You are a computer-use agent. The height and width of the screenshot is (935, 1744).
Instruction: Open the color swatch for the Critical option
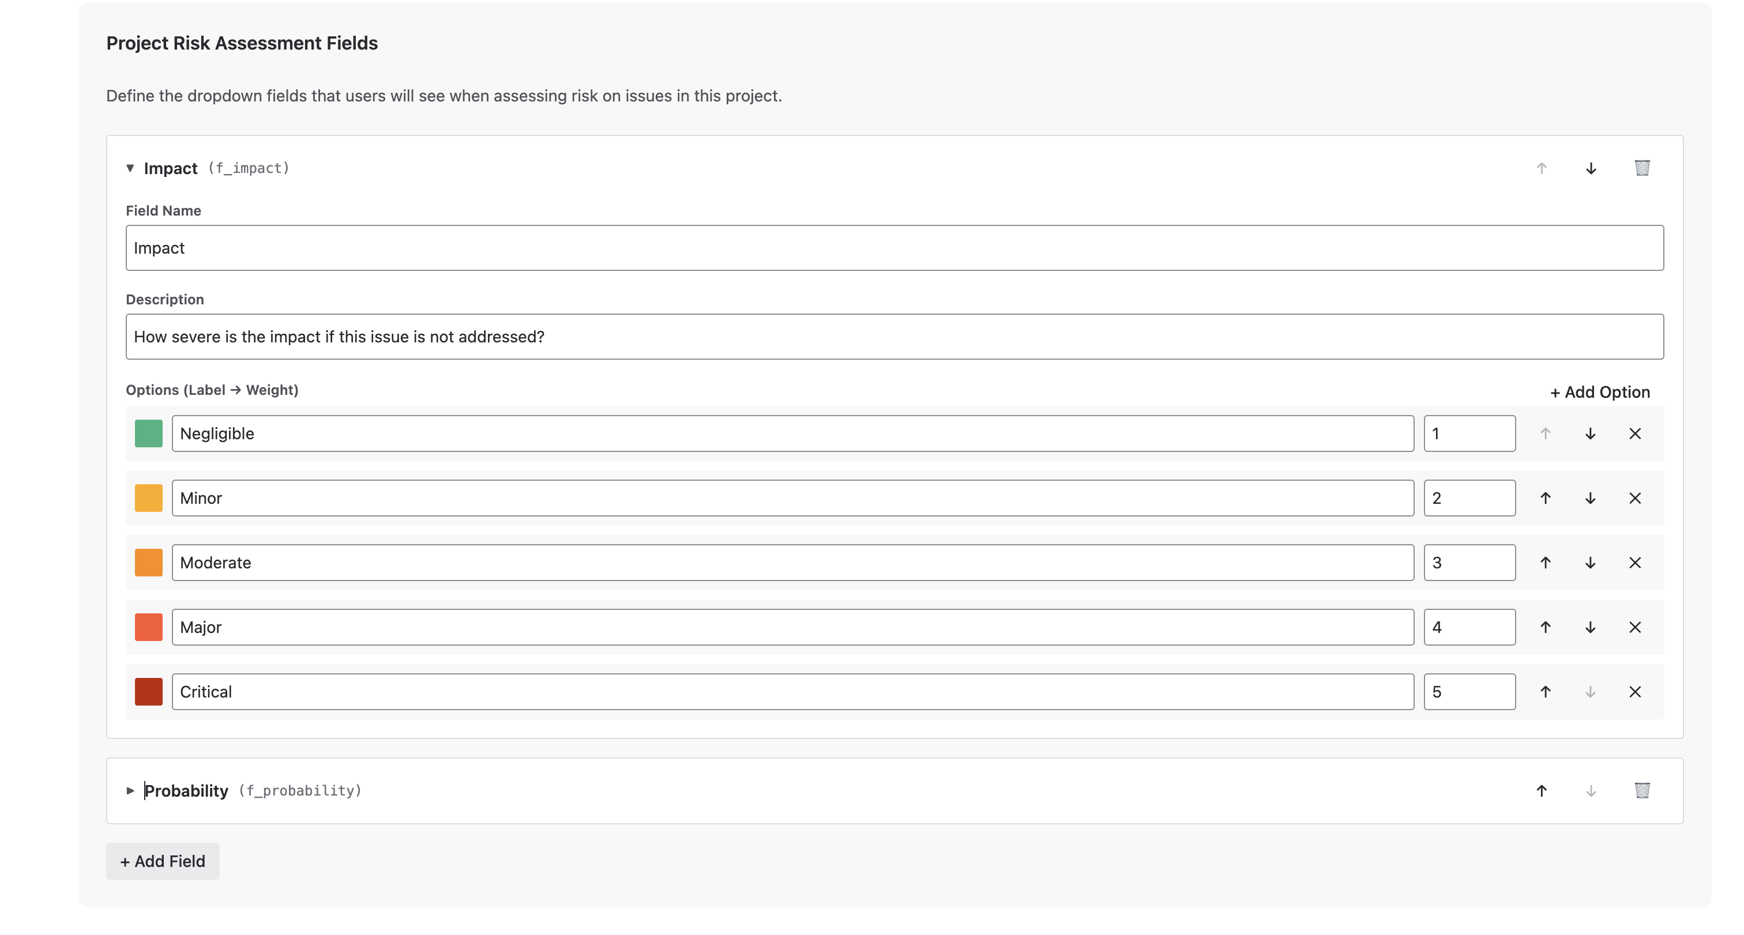(148, 691)
